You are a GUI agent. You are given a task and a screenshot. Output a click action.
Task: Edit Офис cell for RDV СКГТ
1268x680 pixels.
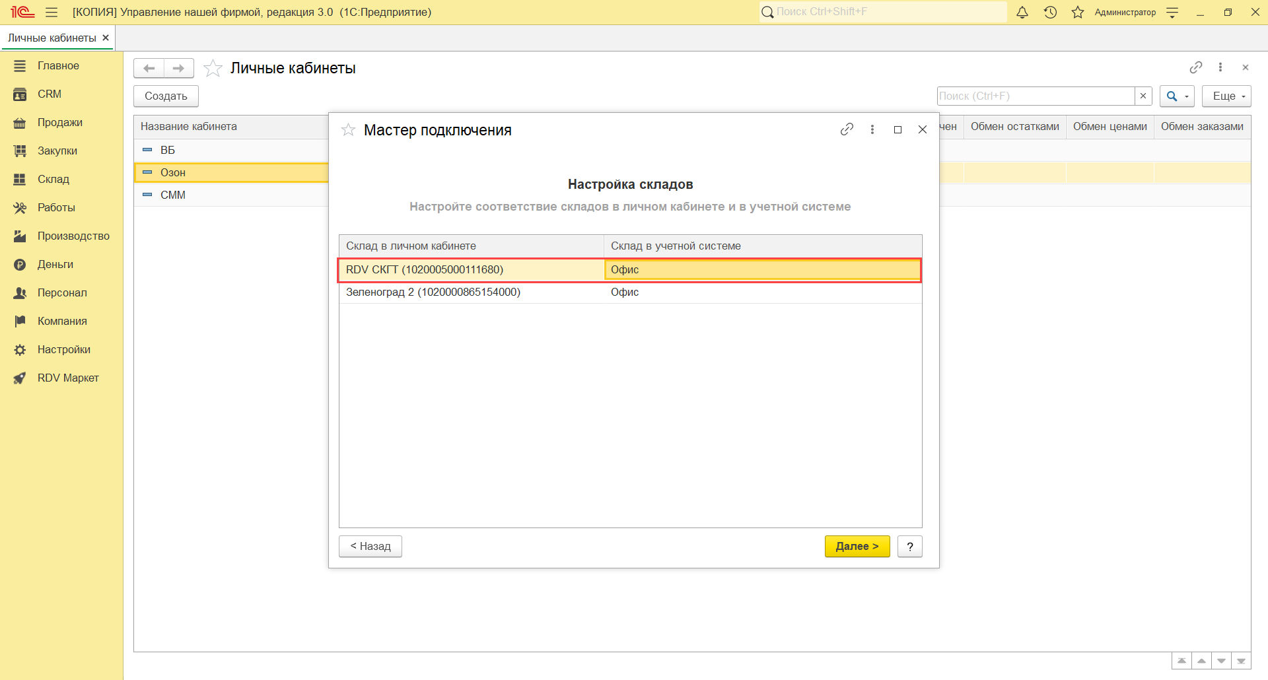pyautogui.click(x=763, y=269)
